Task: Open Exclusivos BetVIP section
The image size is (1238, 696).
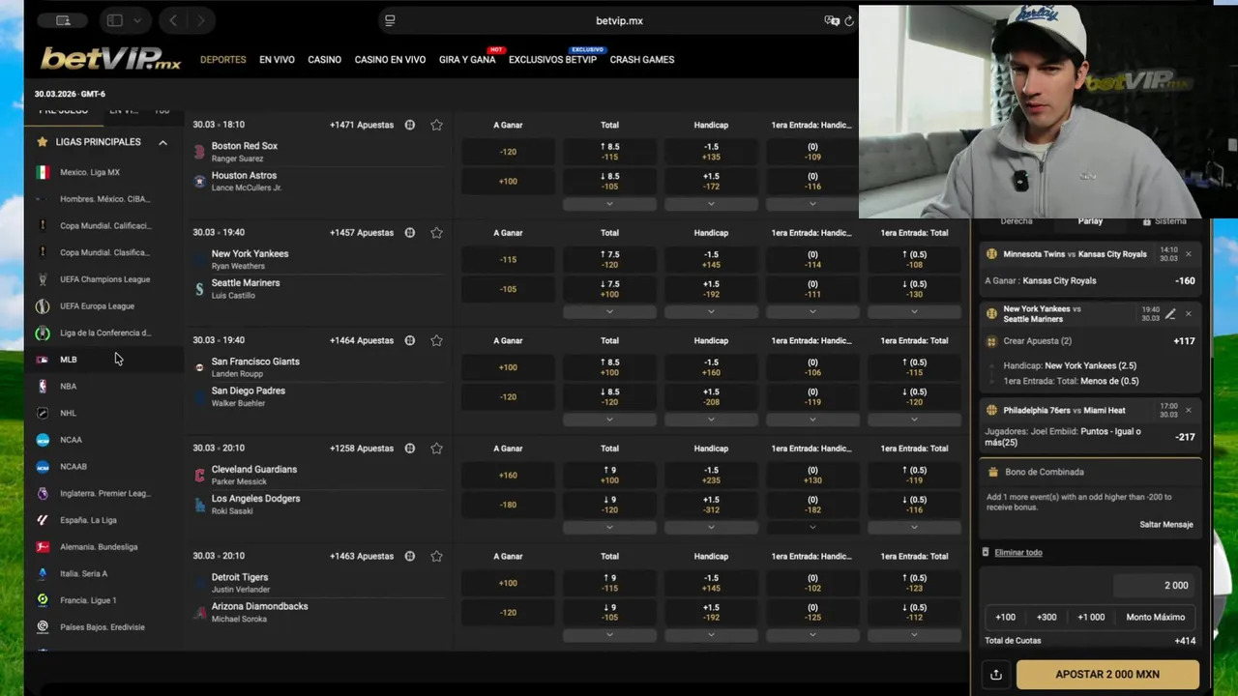Action: [552, 60]
